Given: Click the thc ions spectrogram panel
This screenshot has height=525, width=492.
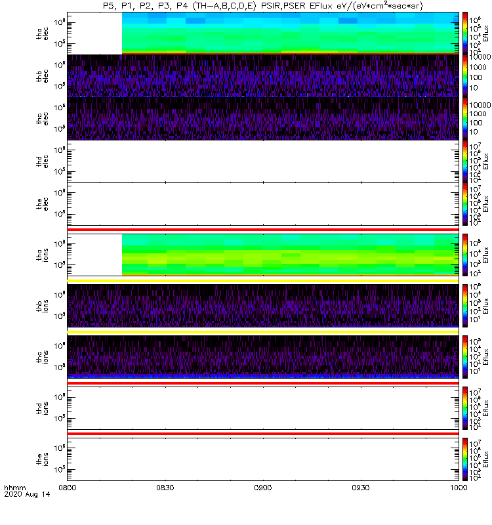Looking at the screenshot, I should (x=263, y=357).
